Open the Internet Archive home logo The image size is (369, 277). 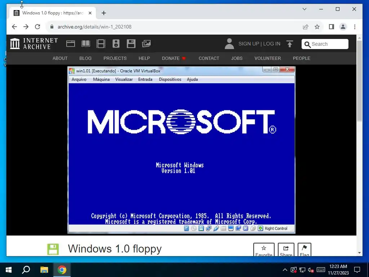click(x=34, y=44)
